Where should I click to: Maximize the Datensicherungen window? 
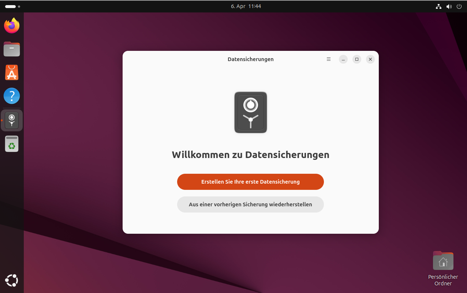(356, 59)
